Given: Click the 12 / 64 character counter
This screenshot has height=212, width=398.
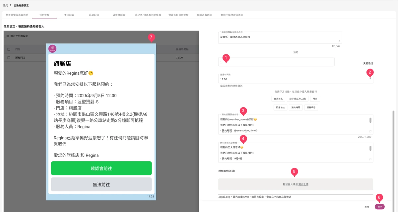Looking at the screenshot, I should pos(336,46).
